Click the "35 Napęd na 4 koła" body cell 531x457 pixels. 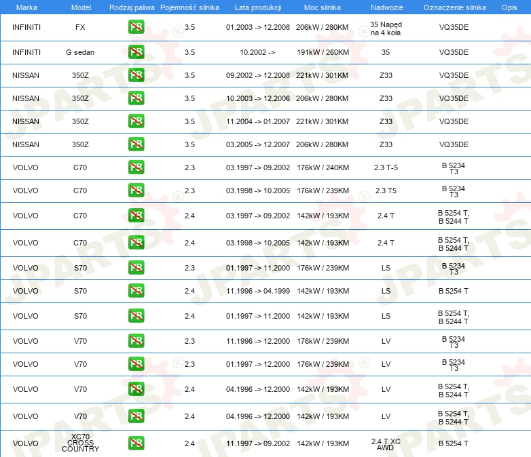(x=386, y=28)
